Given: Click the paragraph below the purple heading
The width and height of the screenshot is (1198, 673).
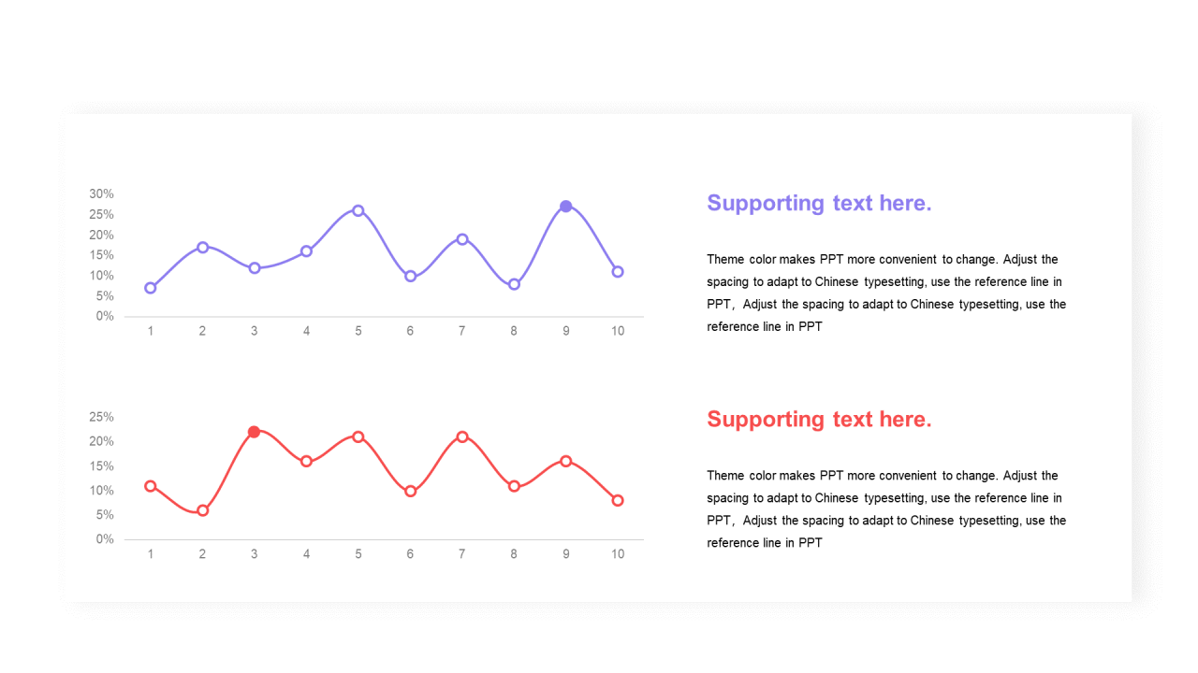Looking at the screenshot, I should [885, 293].
